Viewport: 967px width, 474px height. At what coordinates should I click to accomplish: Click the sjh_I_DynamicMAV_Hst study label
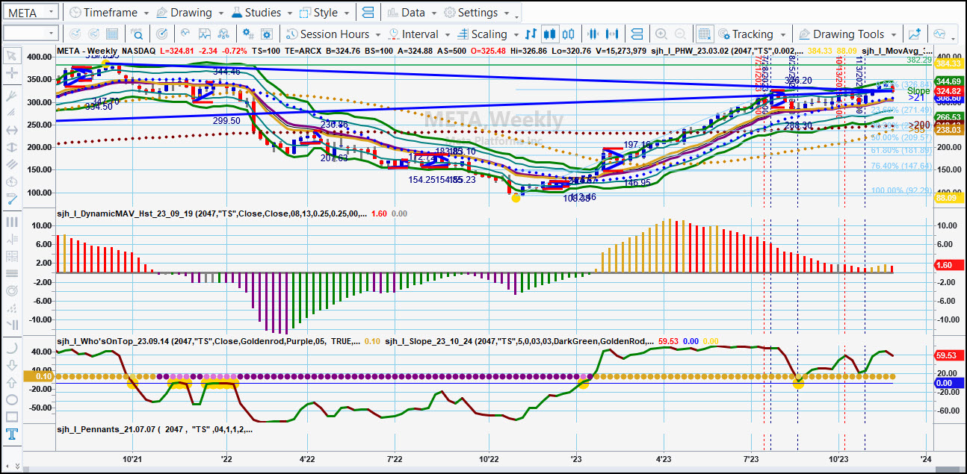coord(211,213)
